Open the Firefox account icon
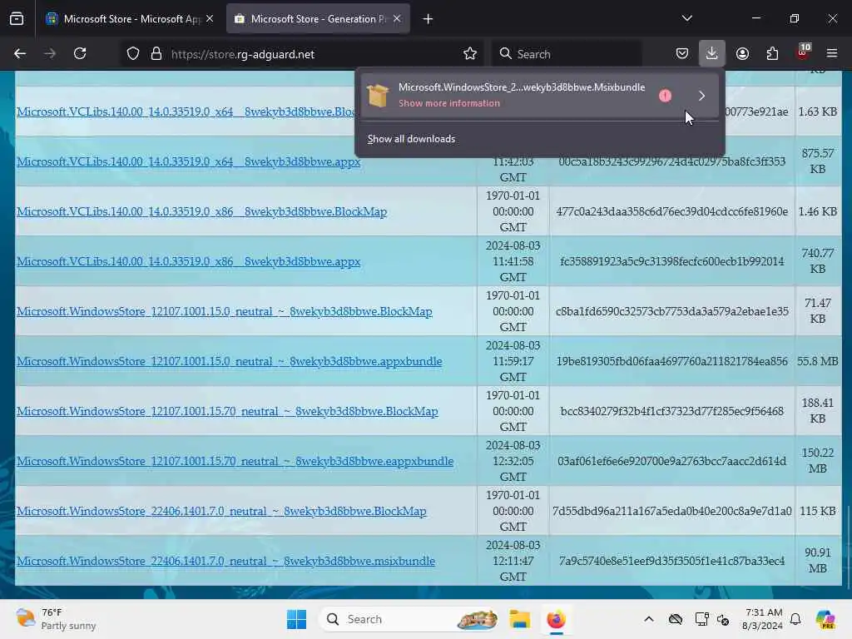 click(742, 53)
